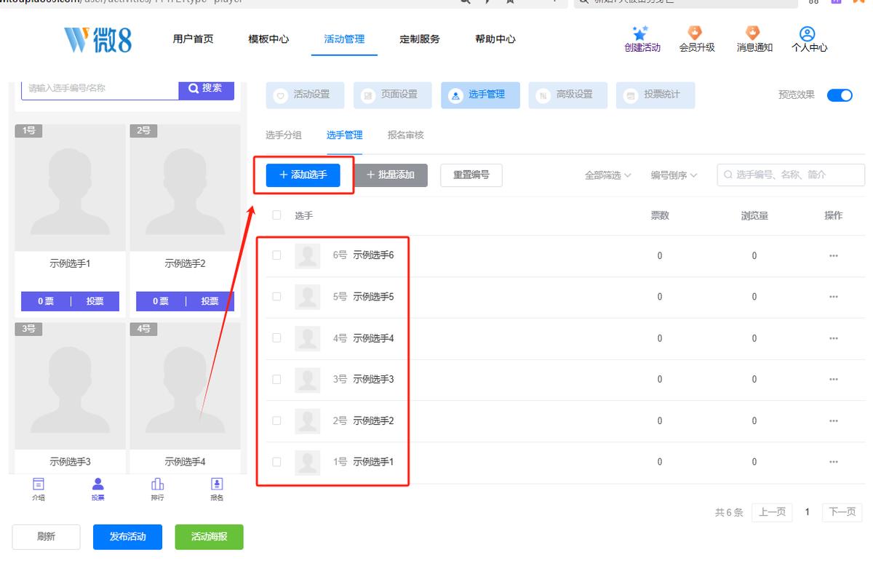This screenshot has width=873, height=571.
Task: Go to 下一页 in pagination
Action: click(842, 512)
